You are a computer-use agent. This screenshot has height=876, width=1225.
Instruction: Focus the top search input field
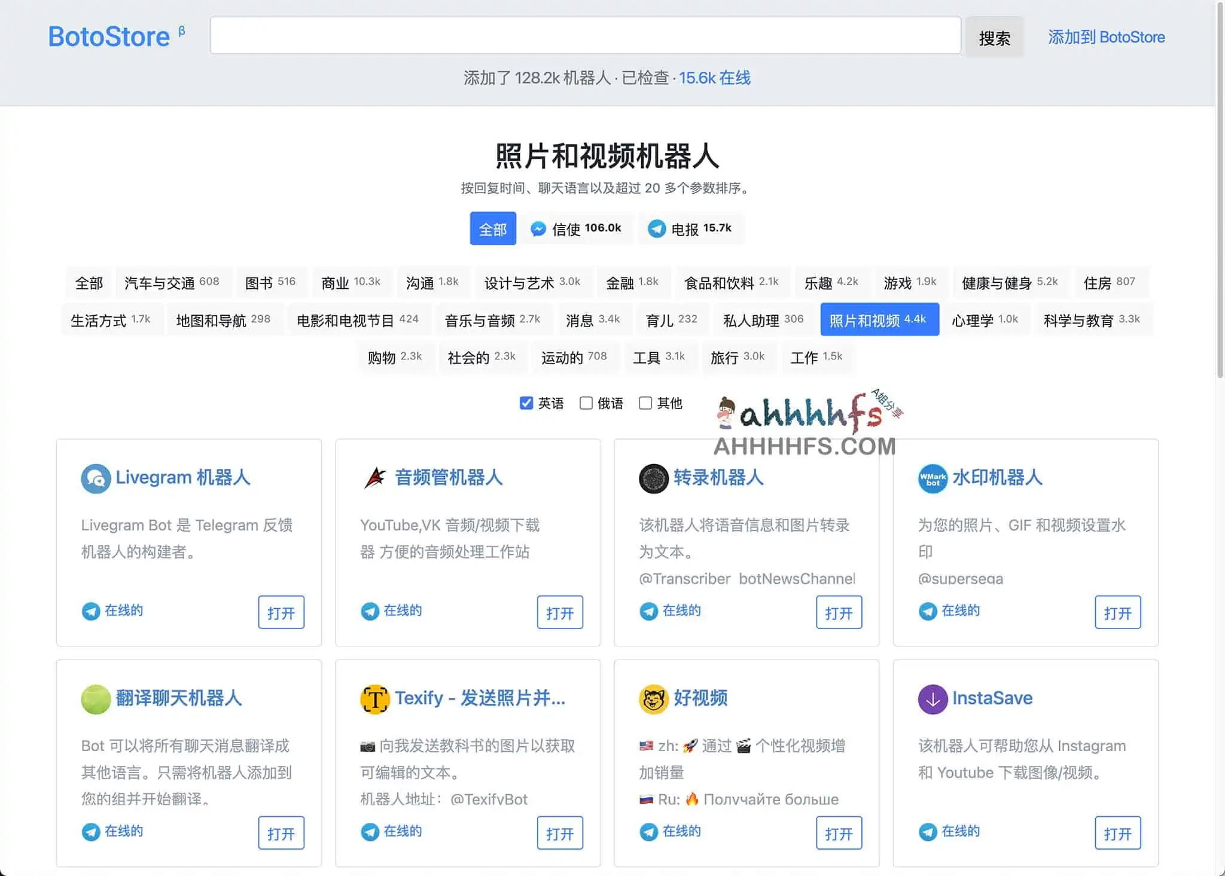(x=585, y=36)
